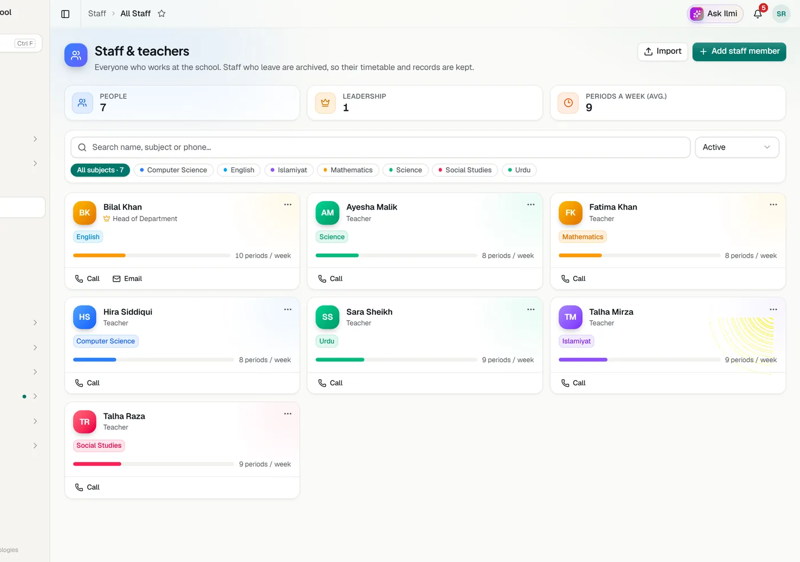Image resolution: width=800 pixels, height=562 pixels.
Task: Click the People stat icon
Action: (x=82, y=103)
